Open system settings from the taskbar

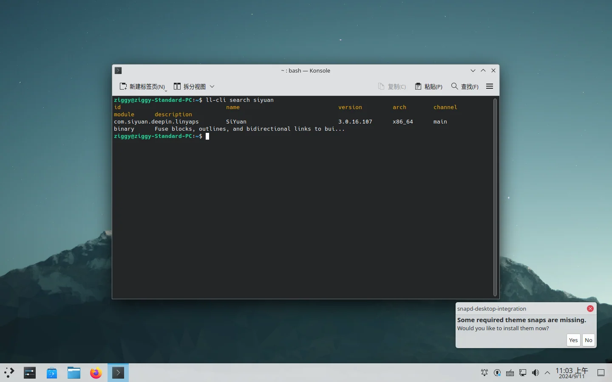[x=30, y=373]
